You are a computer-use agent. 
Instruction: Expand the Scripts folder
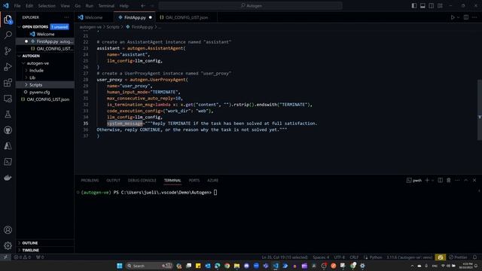tap(26, 85)
